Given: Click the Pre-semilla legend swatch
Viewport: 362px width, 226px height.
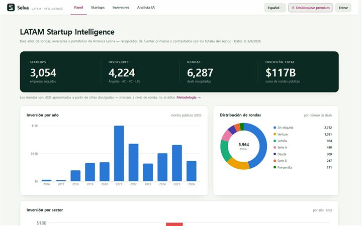Looking at the screenshot, I should click(275, 167).
